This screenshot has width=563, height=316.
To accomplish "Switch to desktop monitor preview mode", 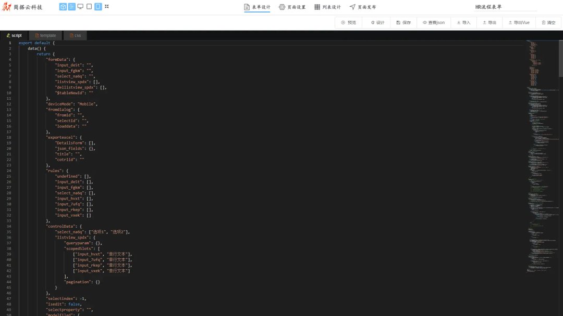I will (x=80, y=6).
